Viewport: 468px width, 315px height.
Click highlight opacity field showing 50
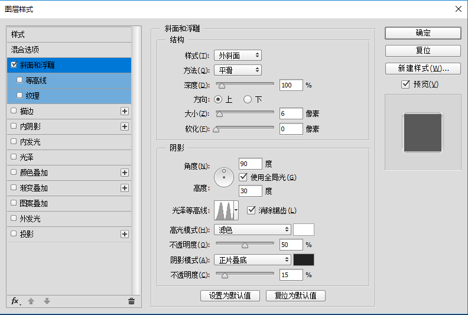tap(291, 245)
